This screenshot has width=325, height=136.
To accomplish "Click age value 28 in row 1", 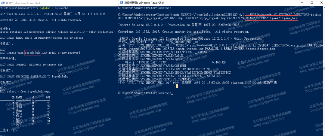I will (x=49, y=103).
